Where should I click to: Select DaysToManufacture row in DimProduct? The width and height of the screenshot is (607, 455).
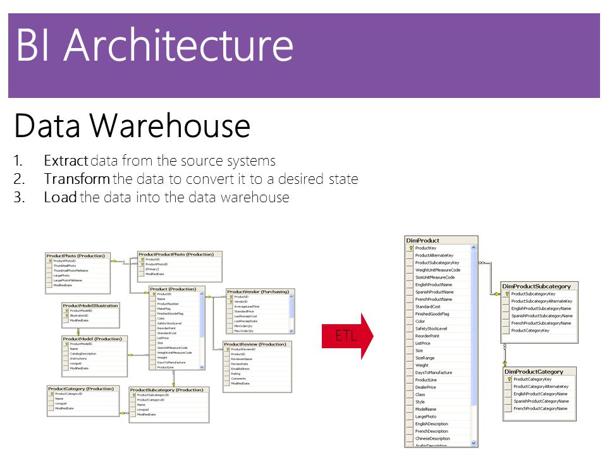tap(438, 373)
